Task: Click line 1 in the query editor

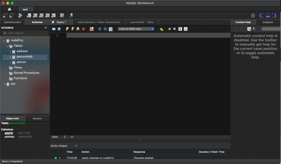Action: 148,35
